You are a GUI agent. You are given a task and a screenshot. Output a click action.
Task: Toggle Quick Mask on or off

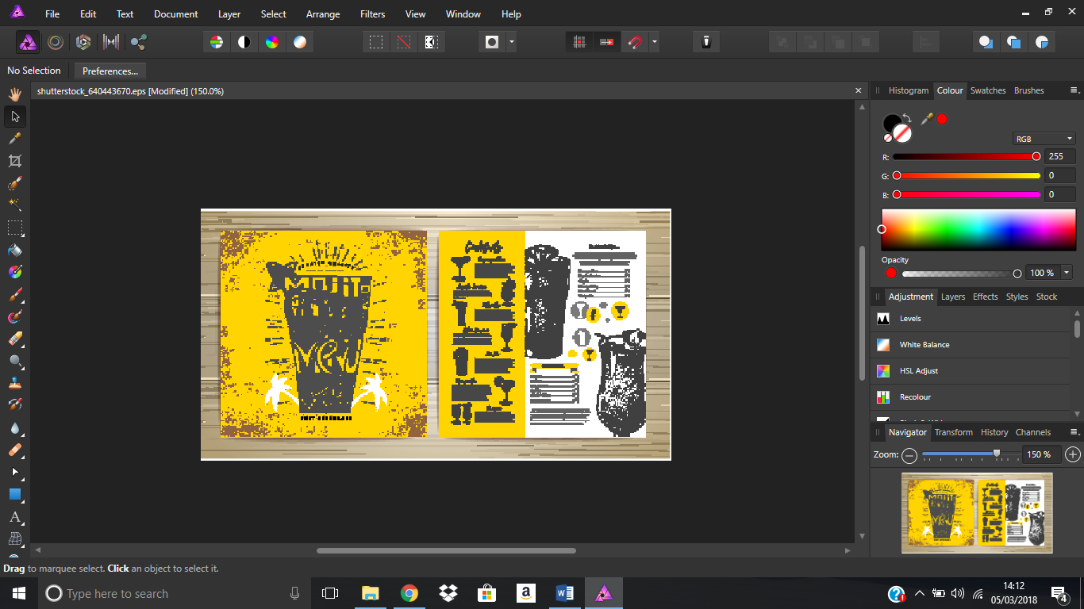pyautogui.click(x=492, y=42)
